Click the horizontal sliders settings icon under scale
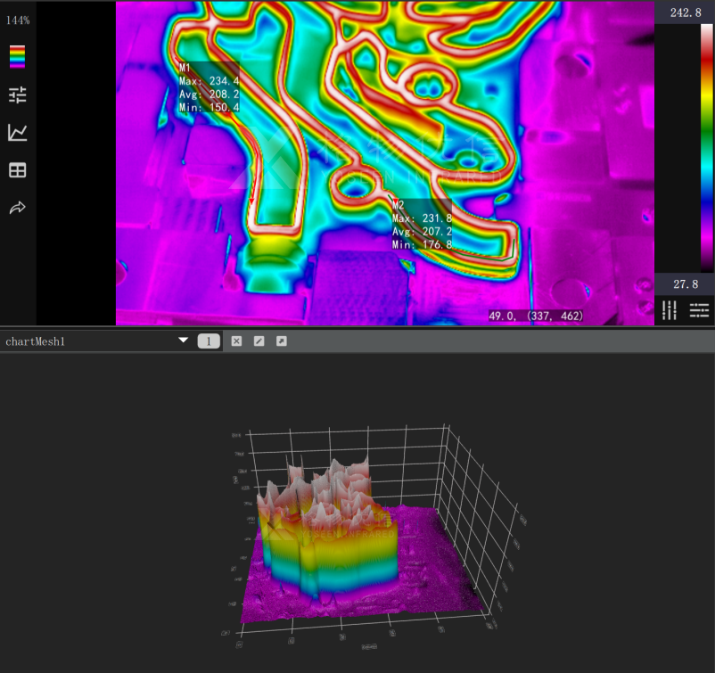This screenshot has width=715, height=673. tap(699, 310)
